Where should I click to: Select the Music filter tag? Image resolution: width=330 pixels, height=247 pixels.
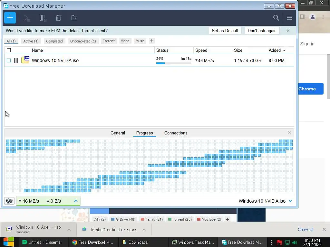[140, 41]
